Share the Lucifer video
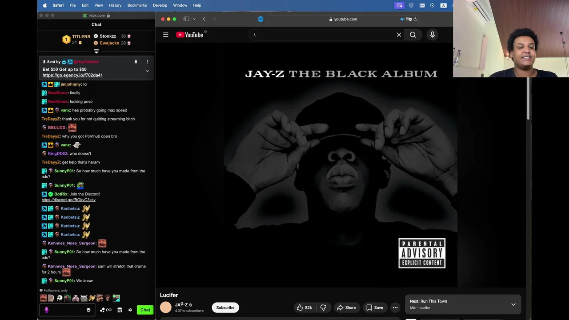Screen dimensions: 569x320 point(346,308)
